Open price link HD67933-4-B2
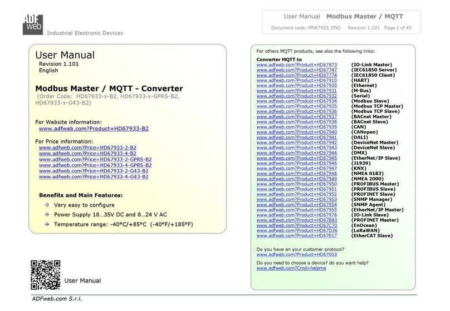Viewport: 450px width, 311px height. click(87, 154)
